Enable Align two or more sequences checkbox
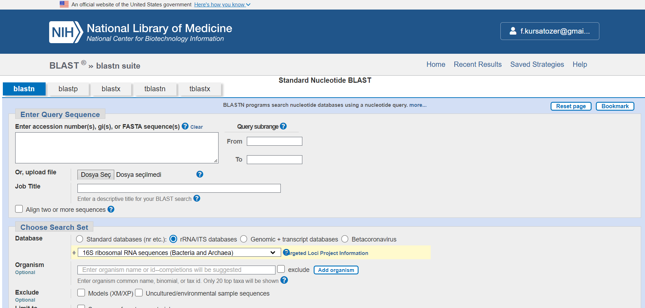Viewport: 645px width, 308px height. click(x=19, y=209)
